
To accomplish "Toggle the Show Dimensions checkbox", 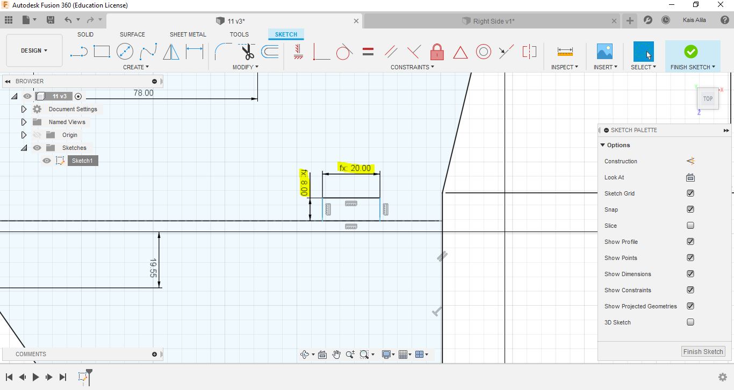I will pyautogui.click(x=690, y=274).
